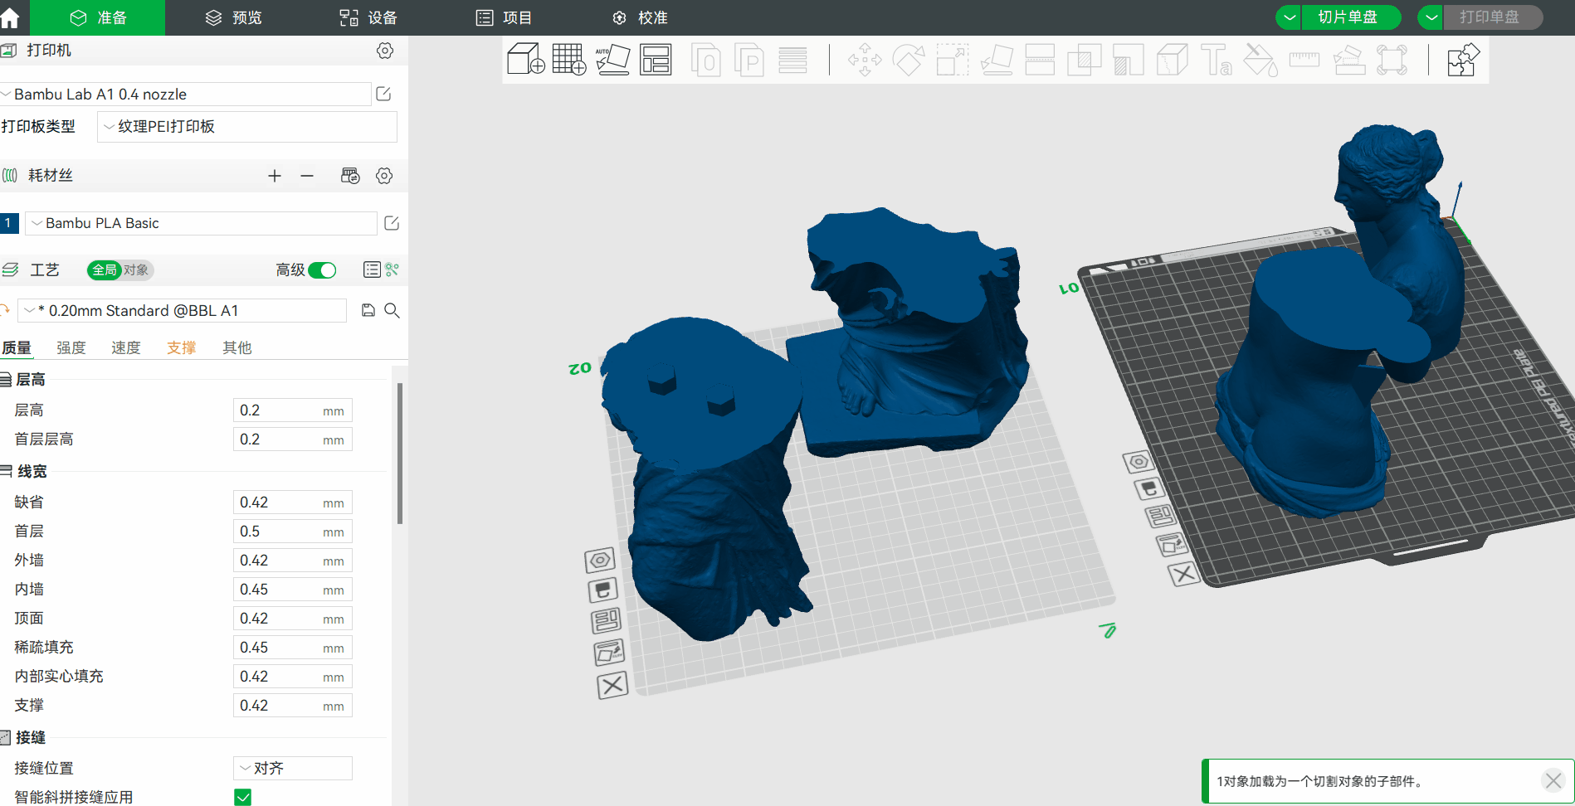Screen dimensions: 1575x806
Task: Click the 层高 0.2 input field
Action: click(293, 410)
